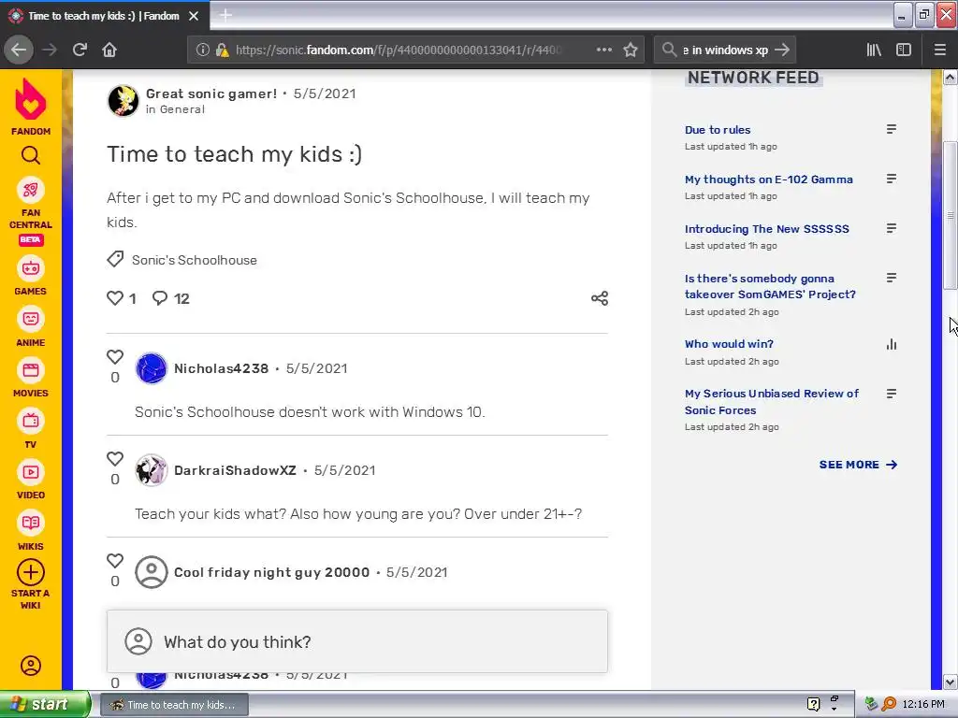This screenshot has width=958, height=718.
Task: Focus the 'What do you think?' reply box
Action: 357,641
